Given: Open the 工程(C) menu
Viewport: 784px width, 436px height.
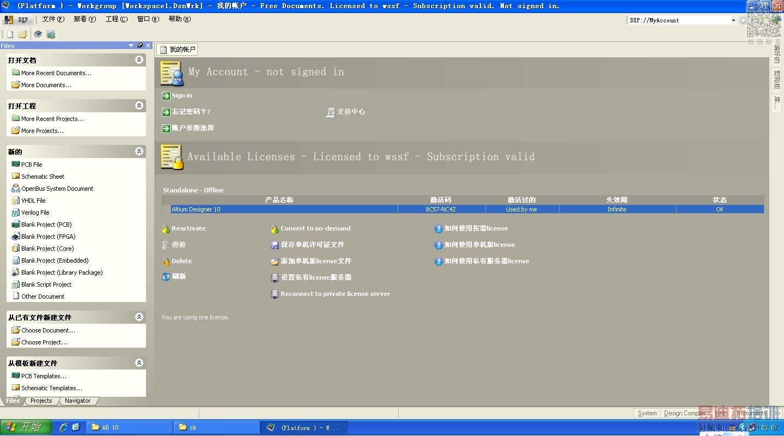Looking at the screenshot, I should [x=117, y=19].
